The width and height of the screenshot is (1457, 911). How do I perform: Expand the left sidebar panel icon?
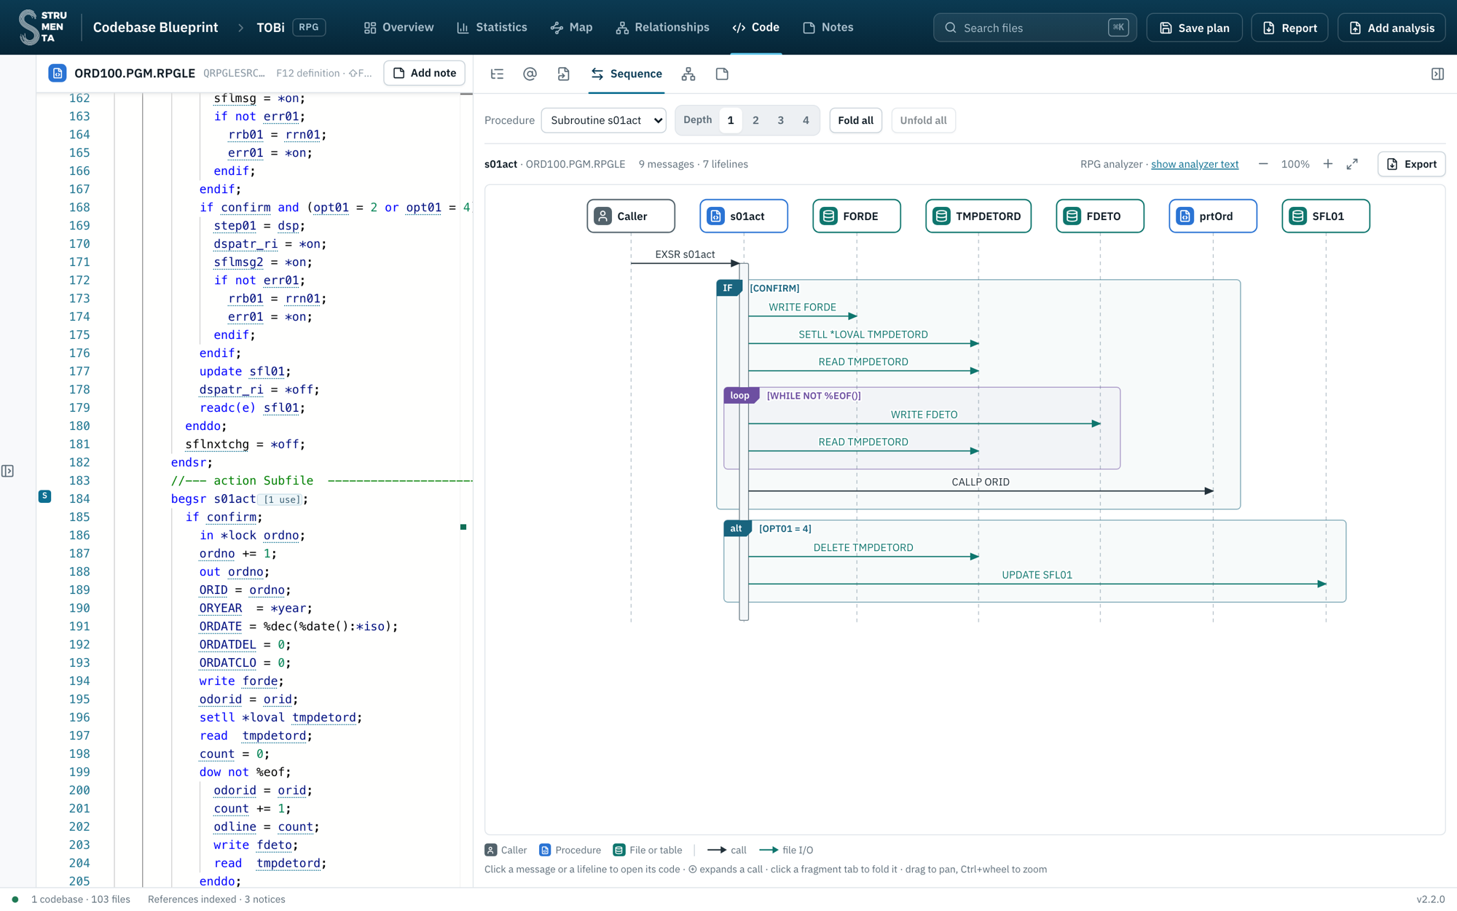tap(7, 471)
